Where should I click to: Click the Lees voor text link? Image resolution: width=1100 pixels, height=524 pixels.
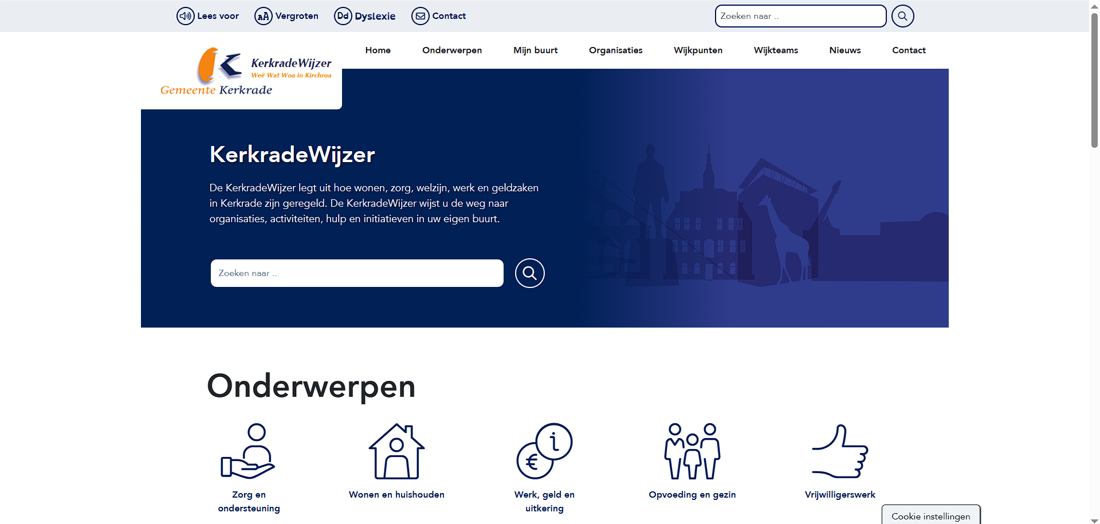[218, 16]
